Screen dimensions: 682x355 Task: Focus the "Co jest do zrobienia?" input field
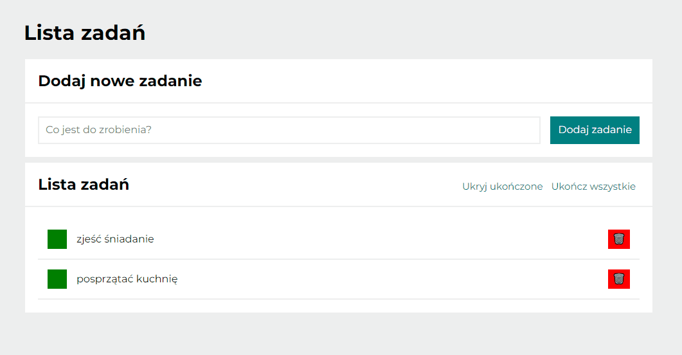[289, 130]
